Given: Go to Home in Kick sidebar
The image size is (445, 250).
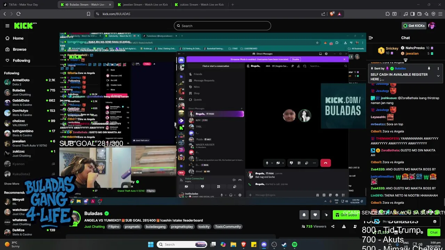Looking at the screenshot, I should [14, 38].
